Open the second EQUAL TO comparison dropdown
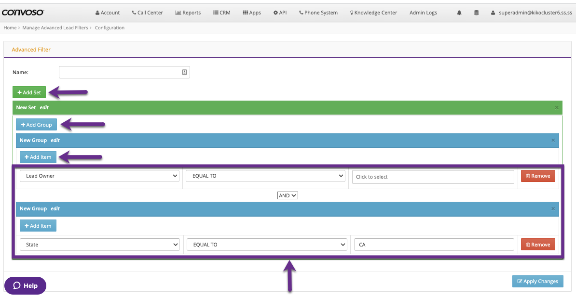The width and height of the screenshot is (576, 297). point(266,245)
